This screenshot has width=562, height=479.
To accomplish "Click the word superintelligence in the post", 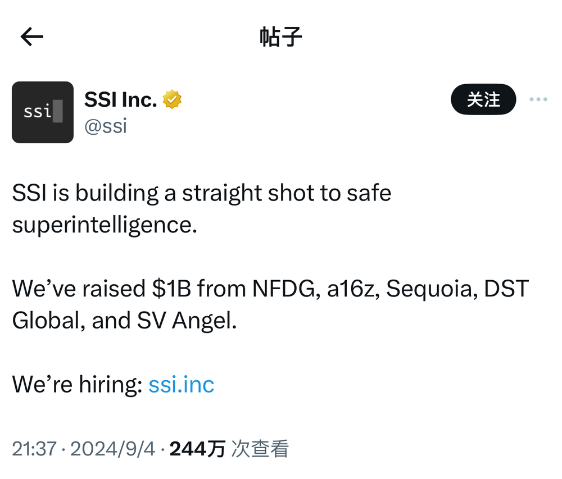I will (105, 226).
